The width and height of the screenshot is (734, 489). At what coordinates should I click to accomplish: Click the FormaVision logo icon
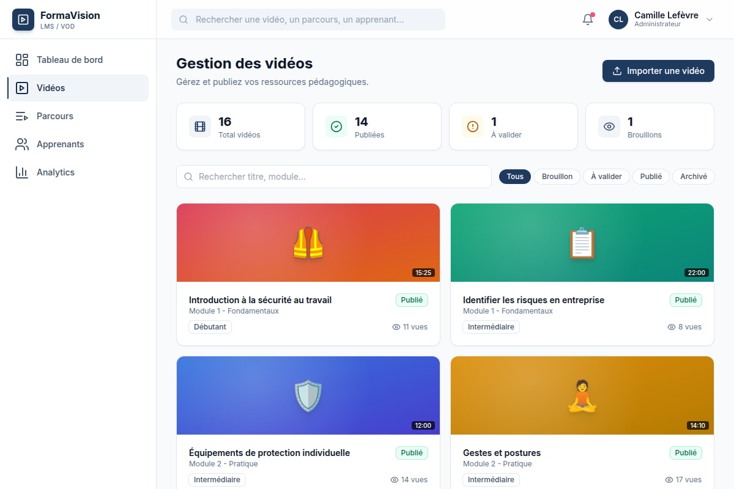click(23, 20)
